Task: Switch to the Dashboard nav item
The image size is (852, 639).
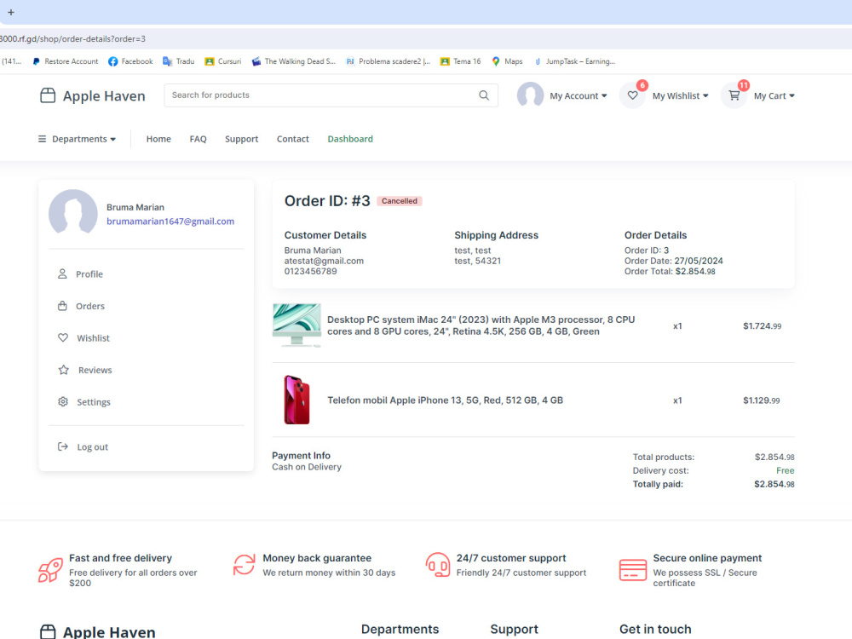Action: 350,138
